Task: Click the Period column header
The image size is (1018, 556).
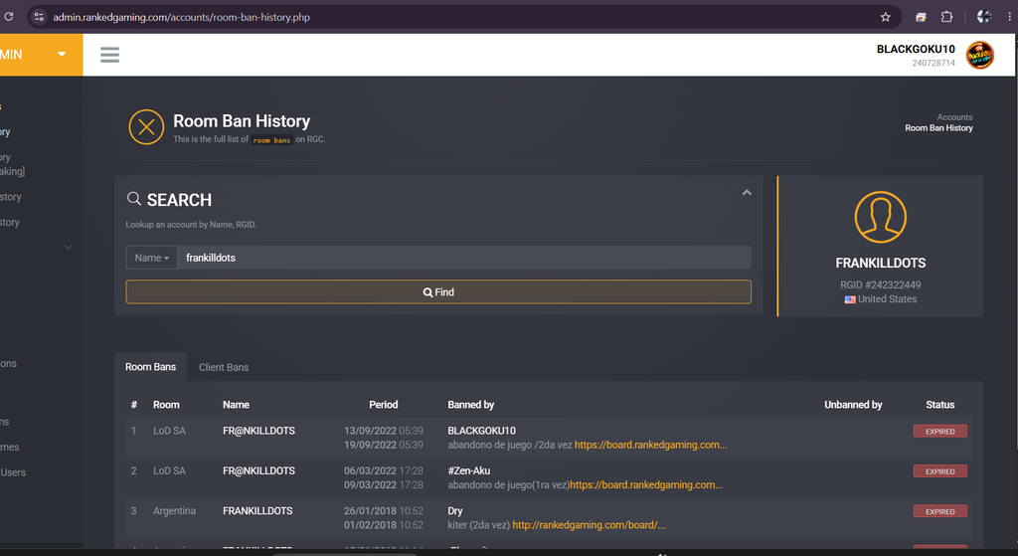Action: coord(383,405)
